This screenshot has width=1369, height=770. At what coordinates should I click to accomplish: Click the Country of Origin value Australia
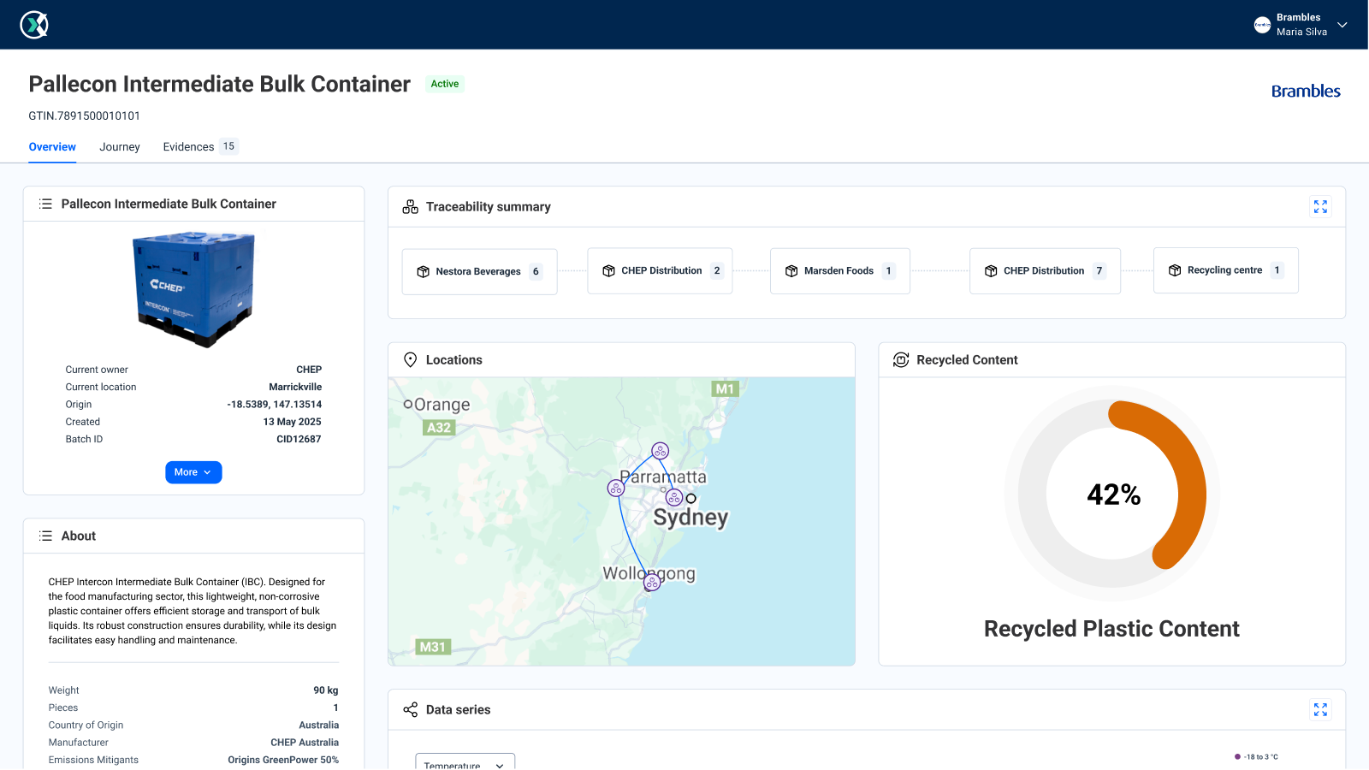318,725
